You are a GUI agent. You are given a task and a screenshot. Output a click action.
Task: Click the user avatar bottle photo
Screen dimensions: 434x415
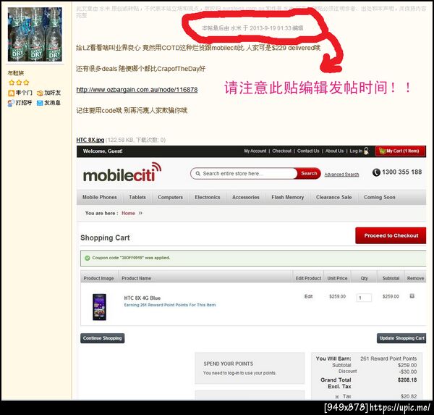click(x=35, y=34)
